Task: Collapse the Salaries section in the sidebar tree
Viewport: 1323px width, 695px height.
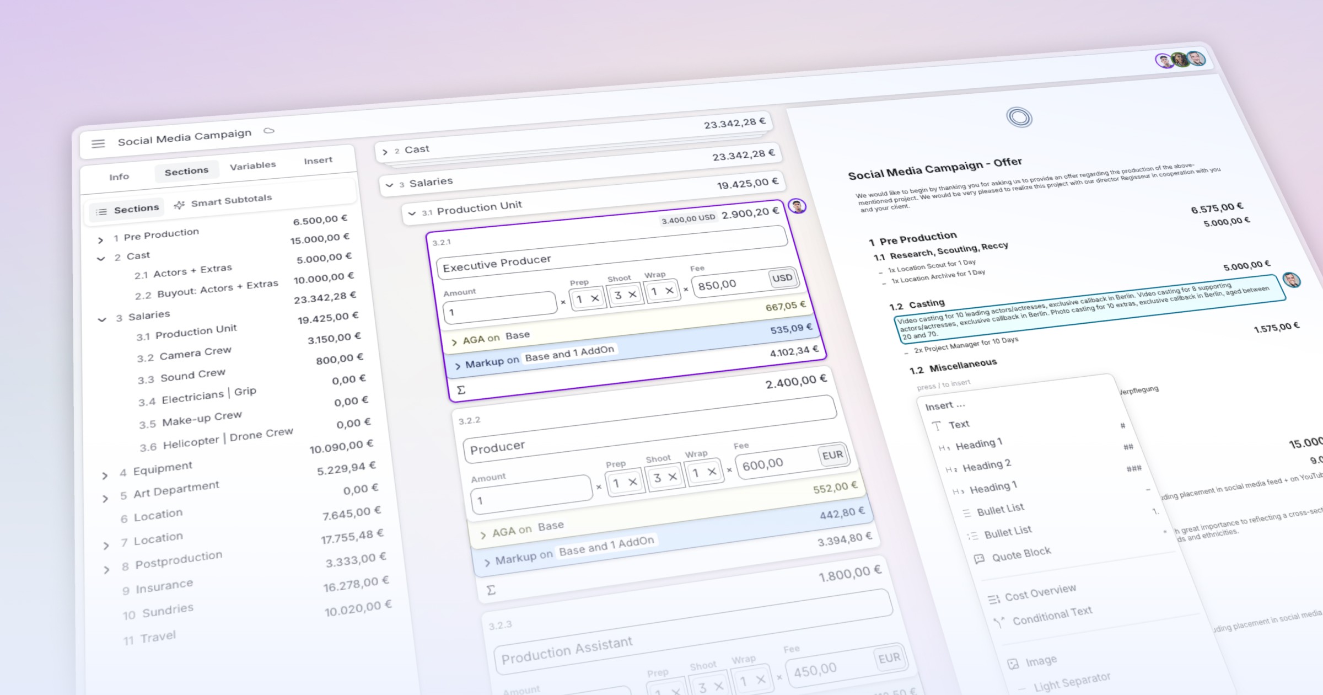Action: [102, 319]
